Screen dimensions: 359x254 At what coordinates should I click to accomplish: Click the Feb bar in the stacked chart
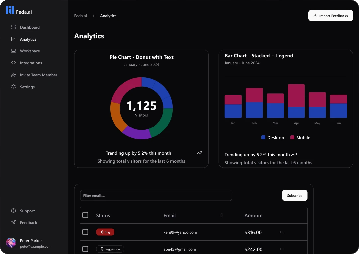tap(254, 103)
